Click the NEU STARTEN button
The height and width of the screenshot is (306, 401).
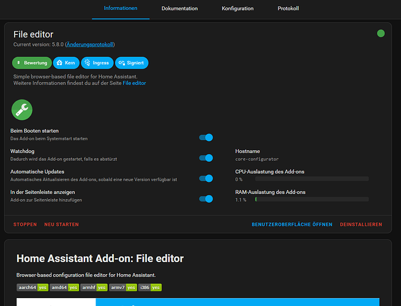pos(62,225)
